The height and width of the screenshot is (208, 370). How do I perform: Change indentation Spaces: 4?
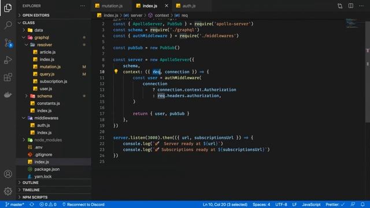(x=261, y=205)
